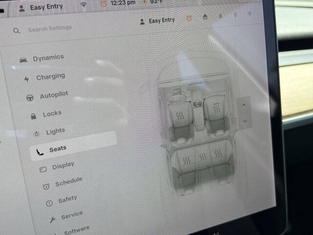Viewport: 313px width, 235px height.
Task: Go to Safety settings
Action: click(x=67, y=199)
